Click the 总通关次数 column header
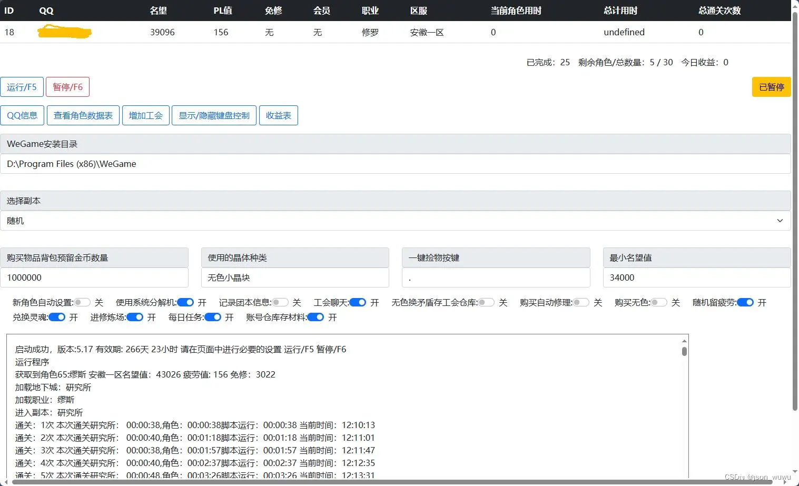This screenshot has height=486, width=799. (719, 11)
